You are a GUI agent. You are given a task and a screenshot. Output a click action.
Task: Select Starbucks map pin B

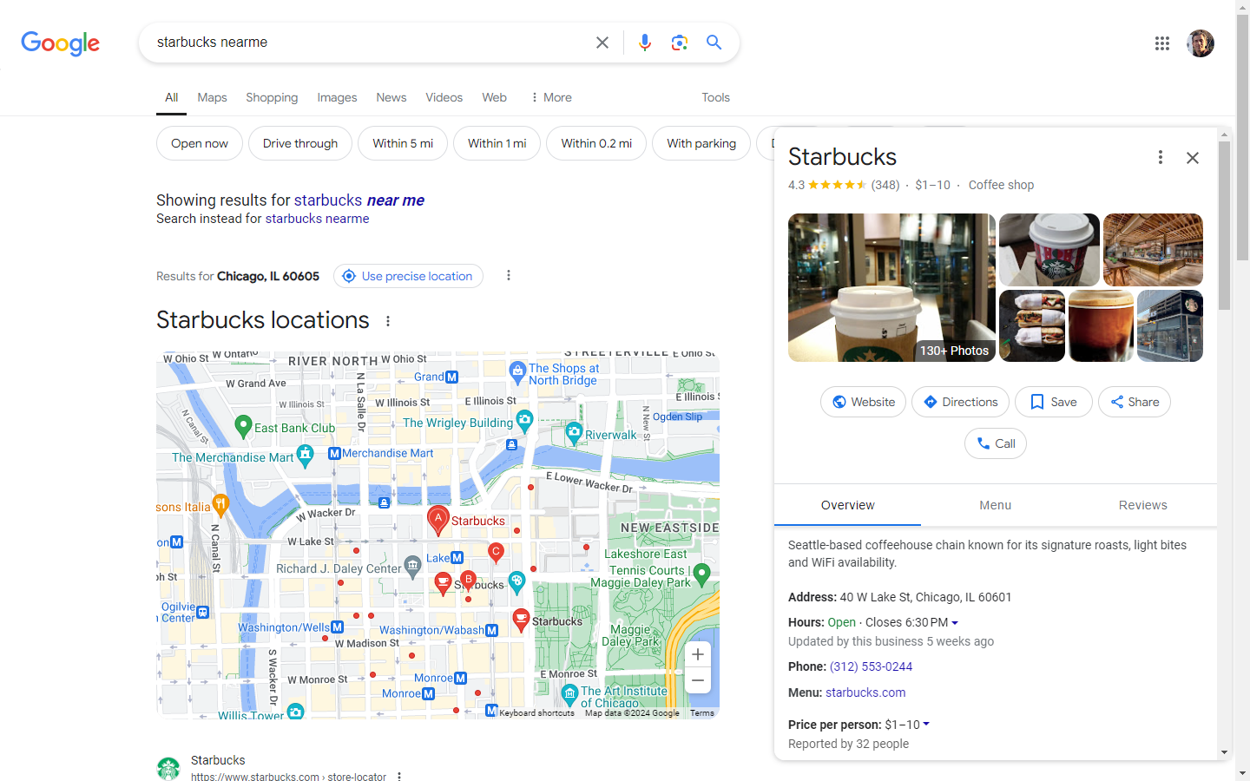tap(468, 580)
